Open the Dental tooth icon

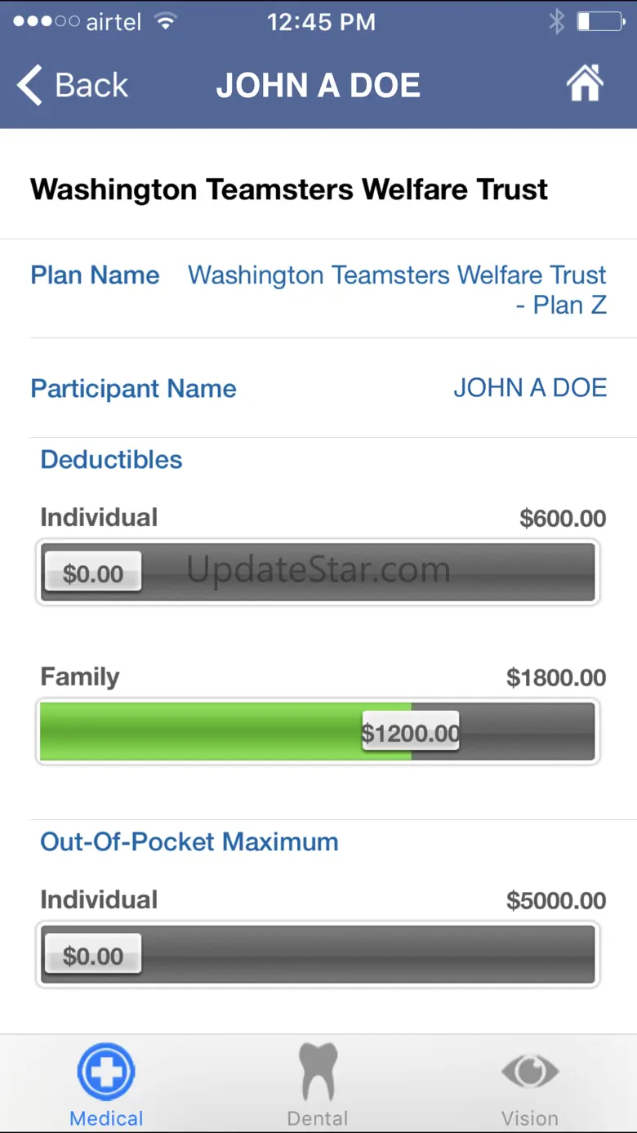click(x=318, y=1071)
